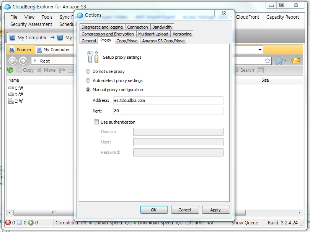This screenshot has width=310, height=232.
Task: Open the Source My Computer combo box
Action: 55,50
